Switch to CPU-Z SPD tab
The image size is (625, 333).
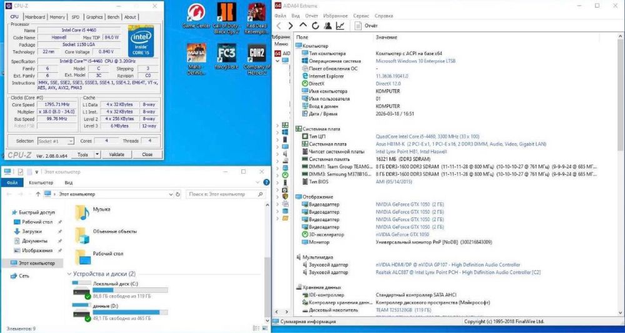pyautogui.click(x=76, y=17)
